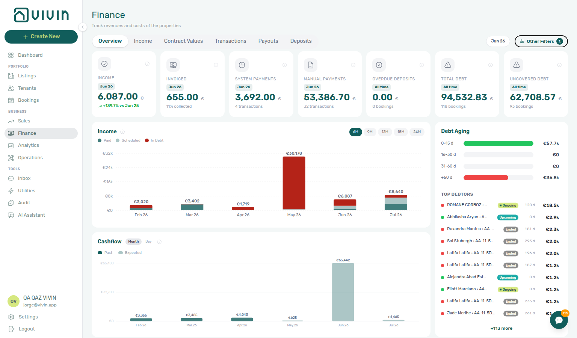Screen dimensions: 577x338
Task: Open Utilities in the sidebar
Action: pyautogui.click(x=41, y=191)
